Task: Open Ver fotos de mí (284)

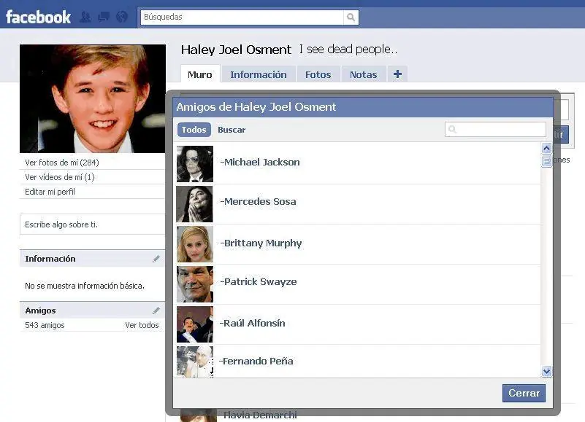Action: pos(62,163)
